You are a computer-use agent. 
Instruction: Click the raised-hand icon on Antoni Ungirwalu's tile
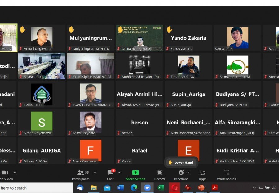[x=23, y=30]
